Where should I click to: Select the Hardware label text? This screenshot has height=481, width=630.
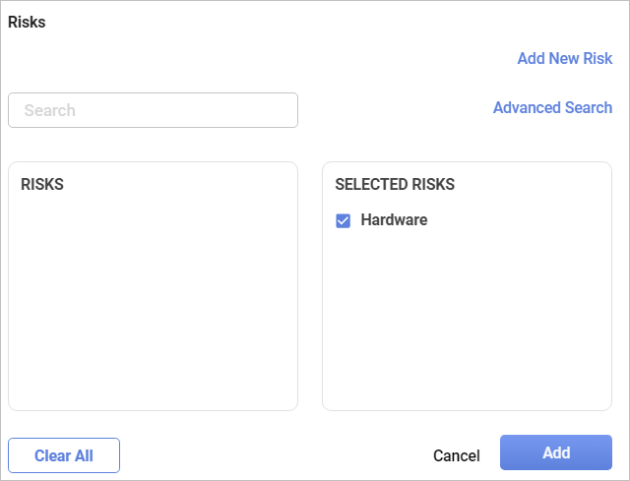coord(394,220)
